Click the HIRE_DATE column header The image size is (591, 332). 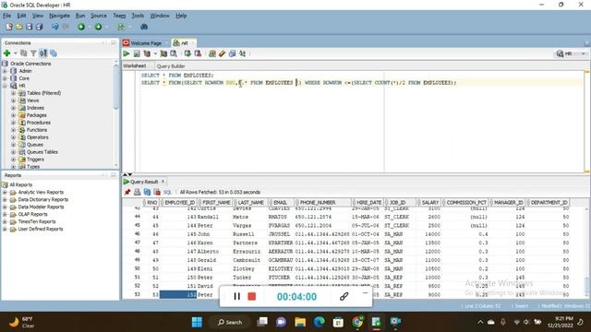point(368,203)
